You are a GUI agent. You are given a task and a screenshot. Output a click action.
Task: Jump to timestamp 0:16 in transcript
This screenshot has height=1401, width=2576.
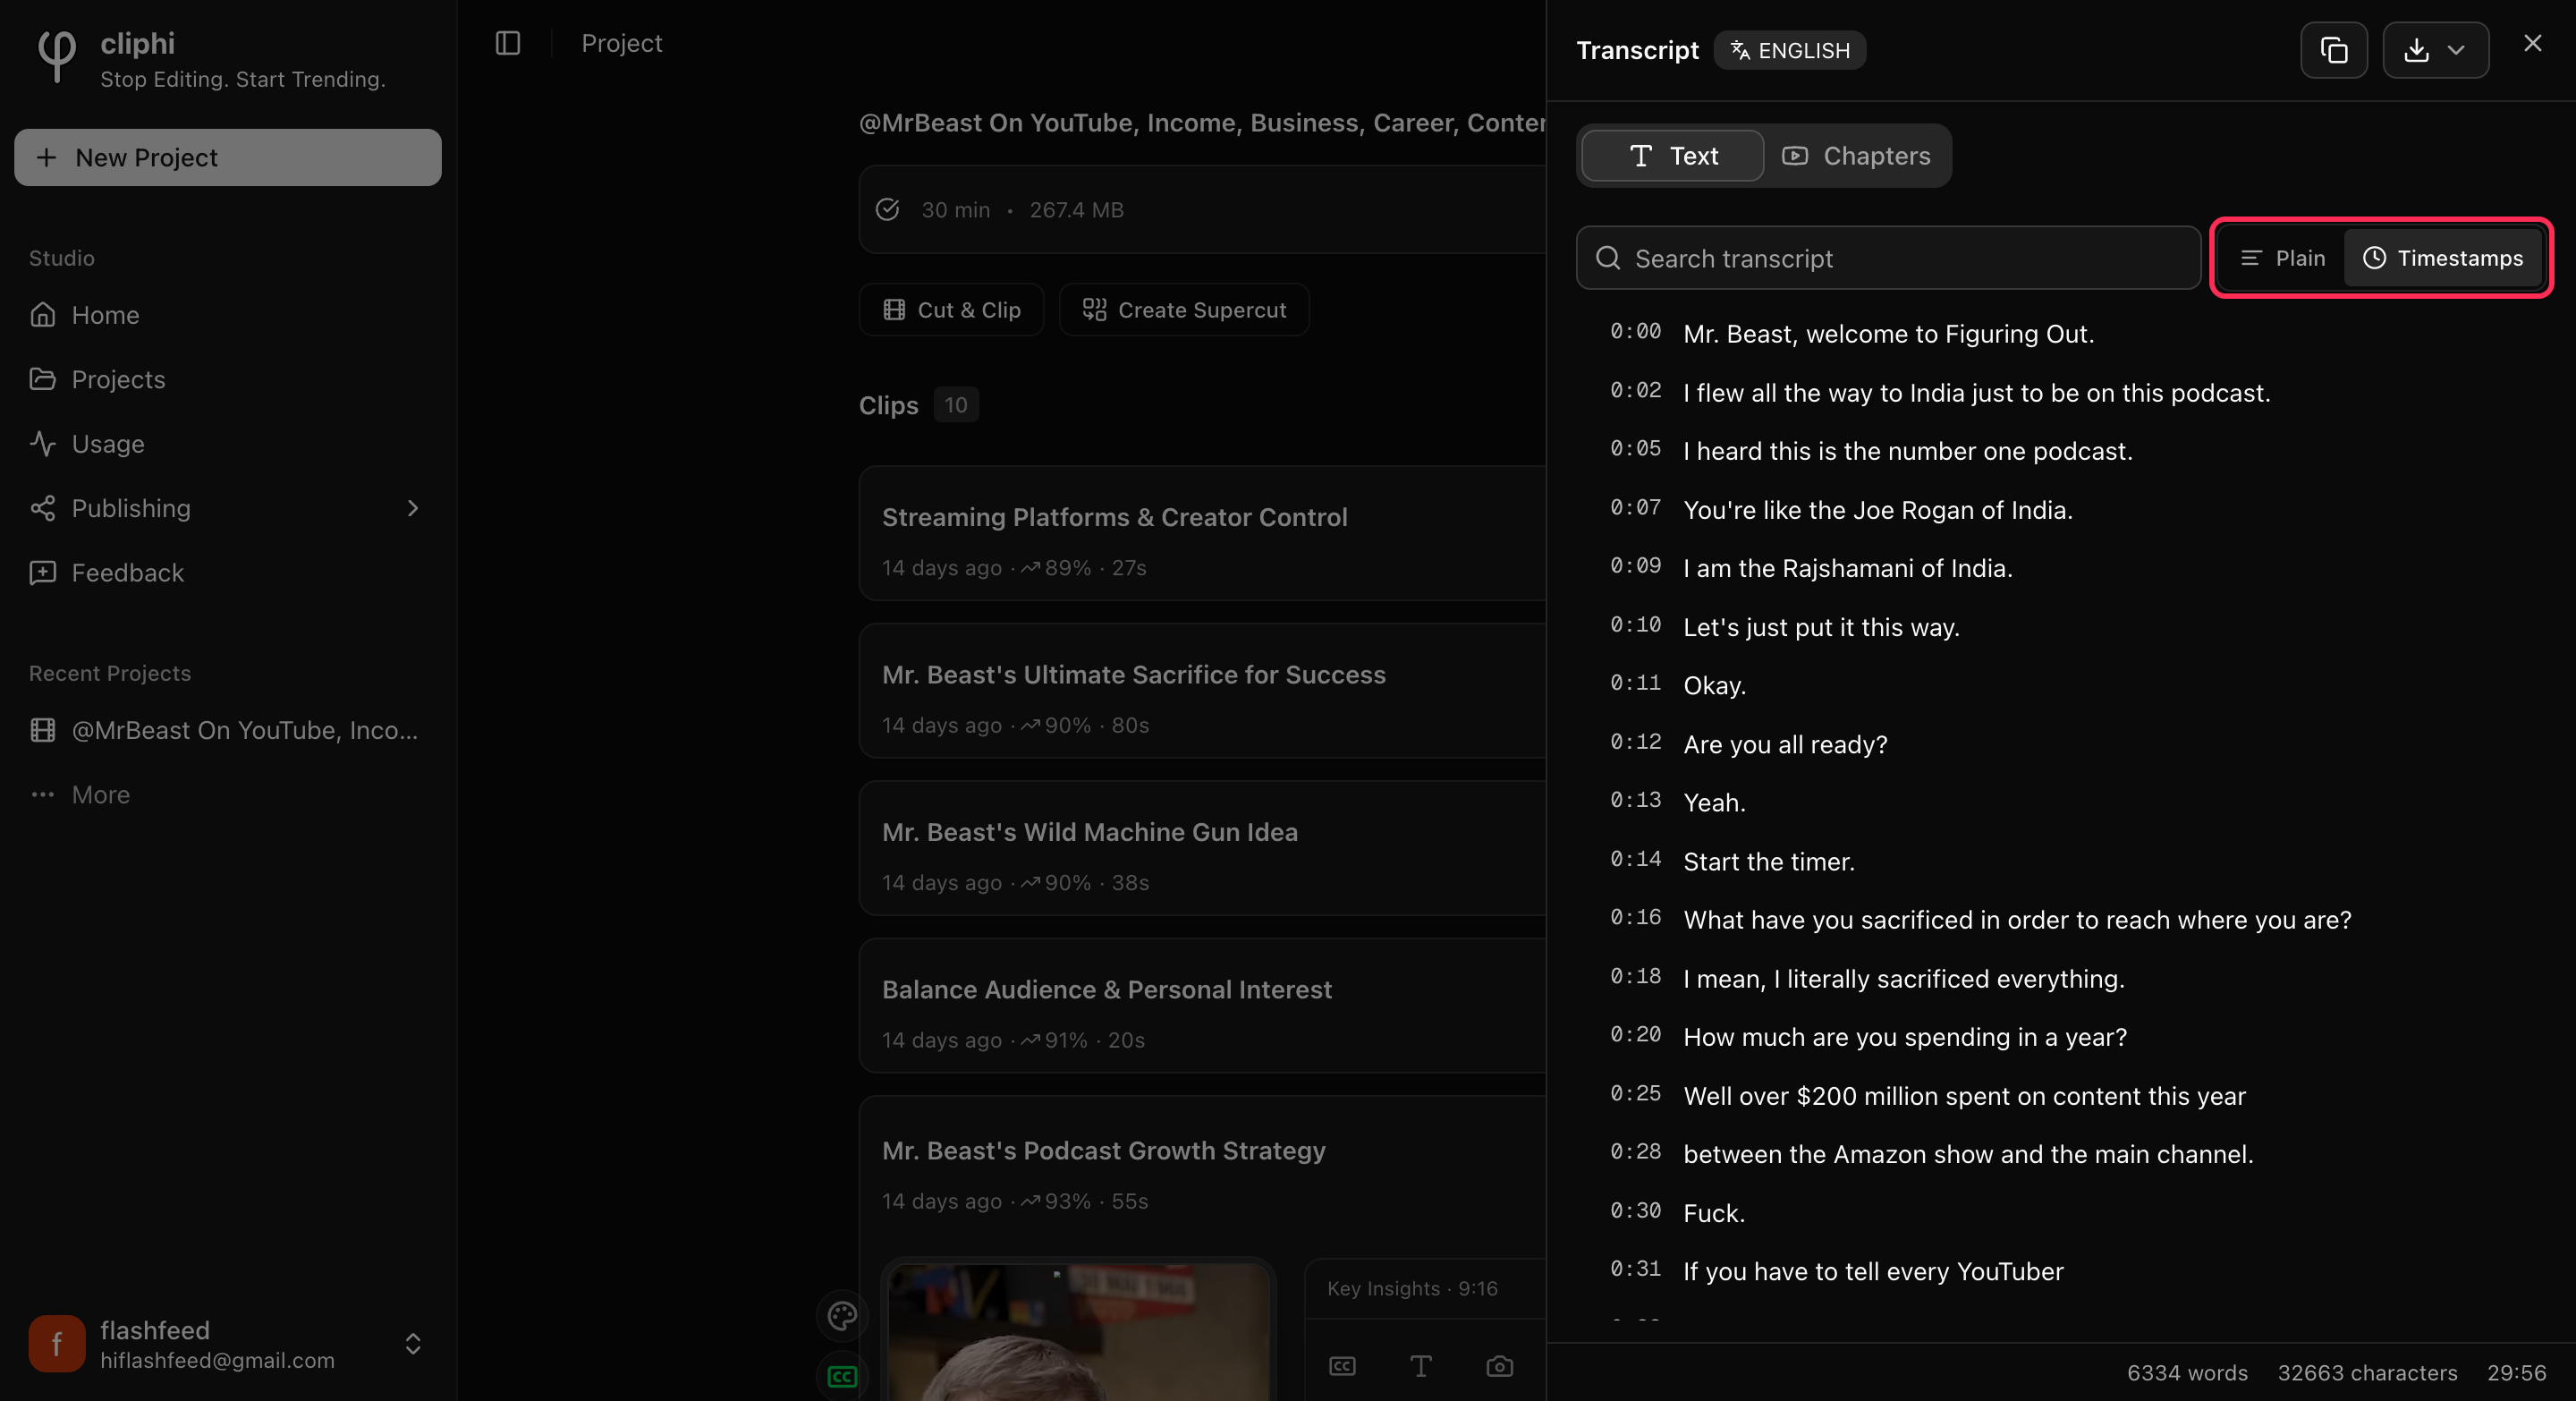tap(1635, 918)
